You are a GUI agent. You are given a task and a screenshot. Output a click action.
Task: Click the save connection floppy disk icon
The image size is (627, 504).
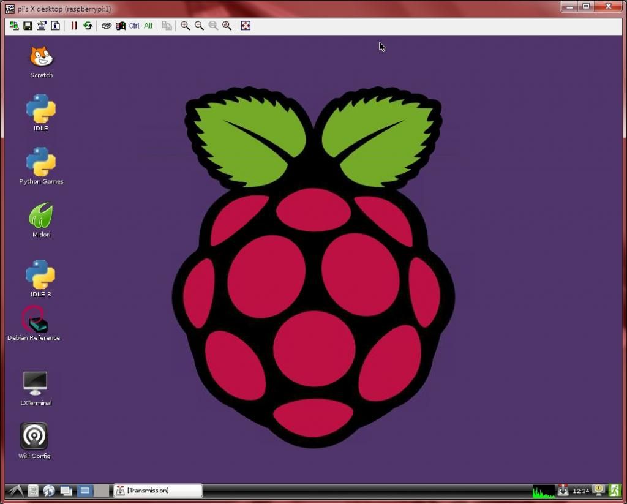28,26
